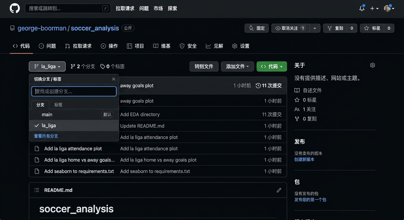Open george-boorman owner profile link
The width and height of the screenshot is (404, 220).
(42, 28)
